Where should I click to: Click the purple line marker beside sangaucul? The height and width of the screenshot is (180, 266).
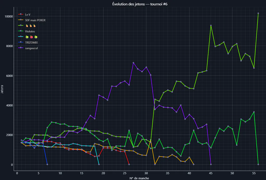[x=21, y=48]
